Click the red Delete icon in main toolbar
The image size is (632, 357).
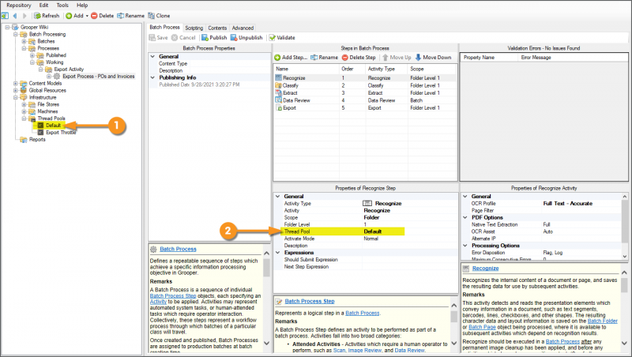(94, 16)
